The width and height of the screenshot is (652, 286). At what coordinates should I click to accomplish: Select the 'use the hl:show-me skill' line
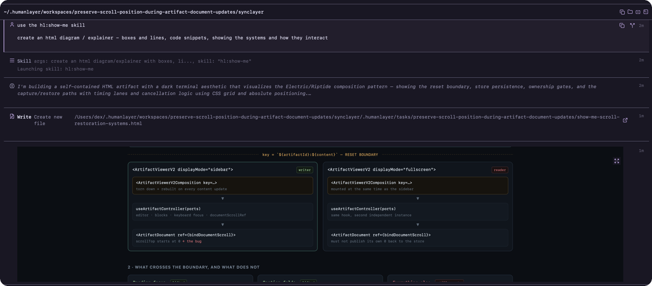click(x=51, y=25)
